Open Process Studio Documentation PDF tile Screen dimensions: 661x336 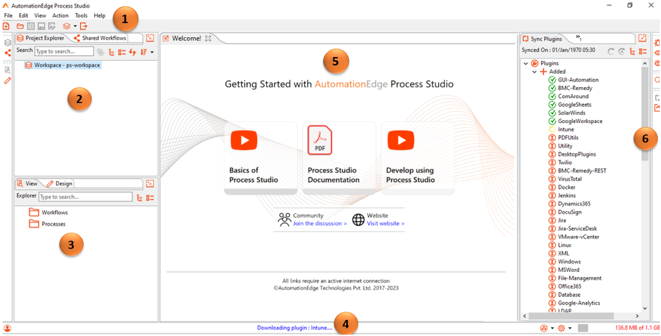[x=339, y=158]
